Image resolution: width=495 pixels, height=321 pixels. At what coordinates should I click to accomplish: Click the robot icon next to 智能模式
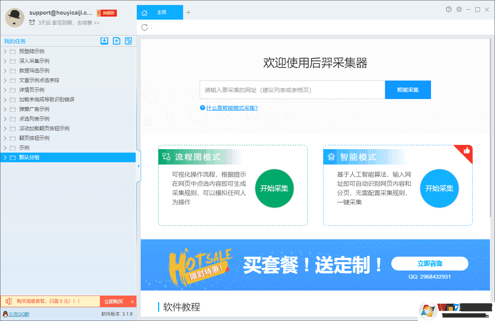pos(331,156)
